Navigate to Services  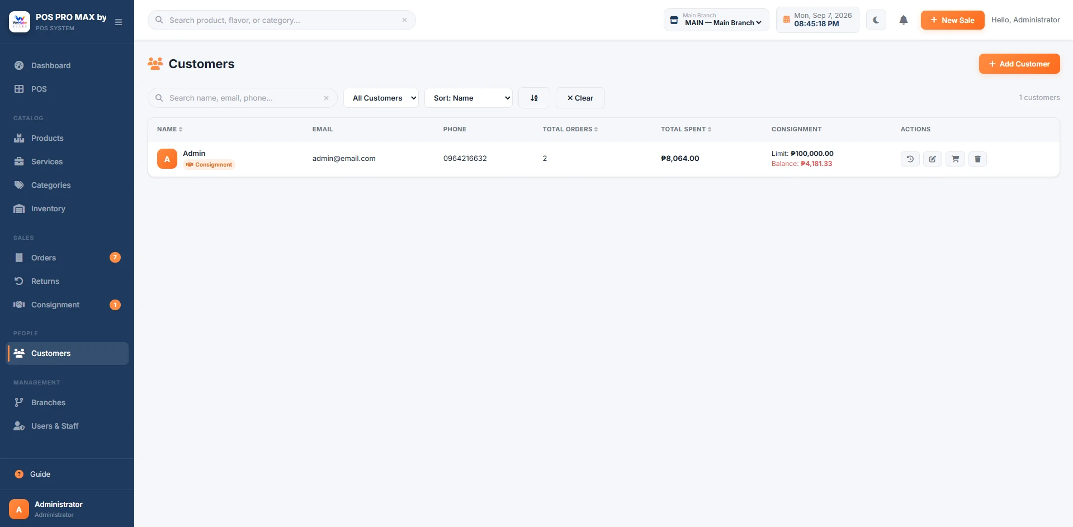67,162
